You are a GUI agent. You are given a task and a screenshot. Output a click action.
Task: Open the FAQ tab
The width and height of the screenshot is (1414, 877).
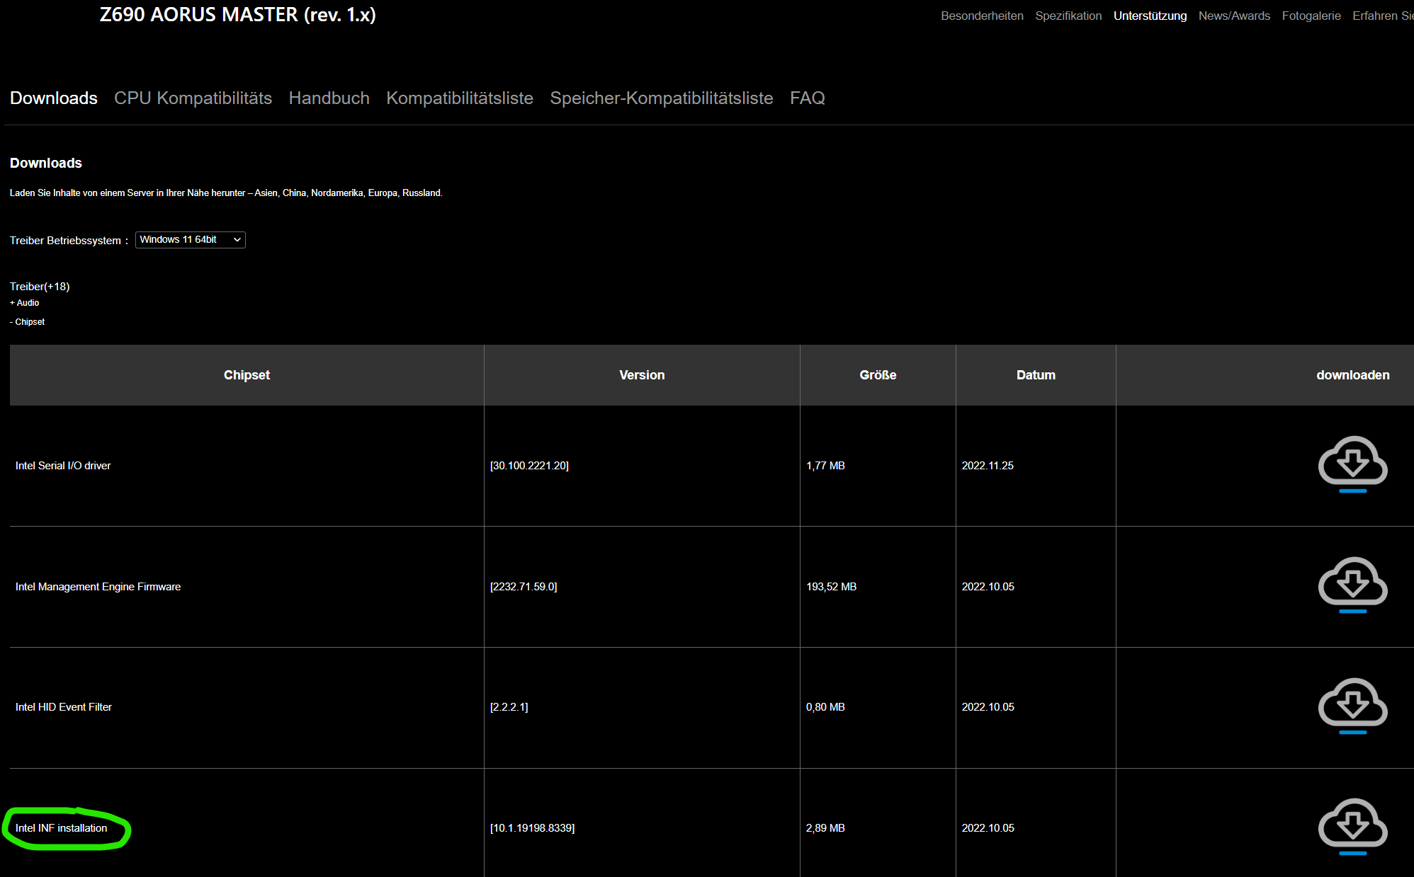click(x=807, y=98)
